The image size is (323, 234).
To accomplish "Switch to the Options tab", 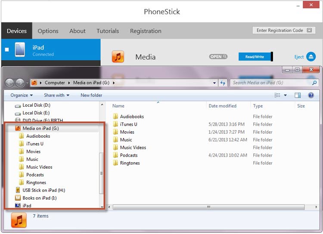I will point(48,31).
